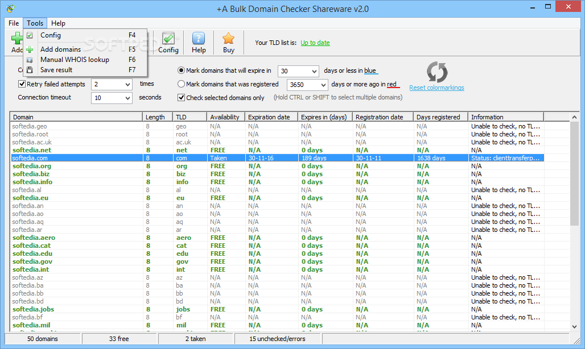Click the 15 unchecked/errors status entry
The image size is (585, 349).
pyautogui.click(x=278, y=339)
